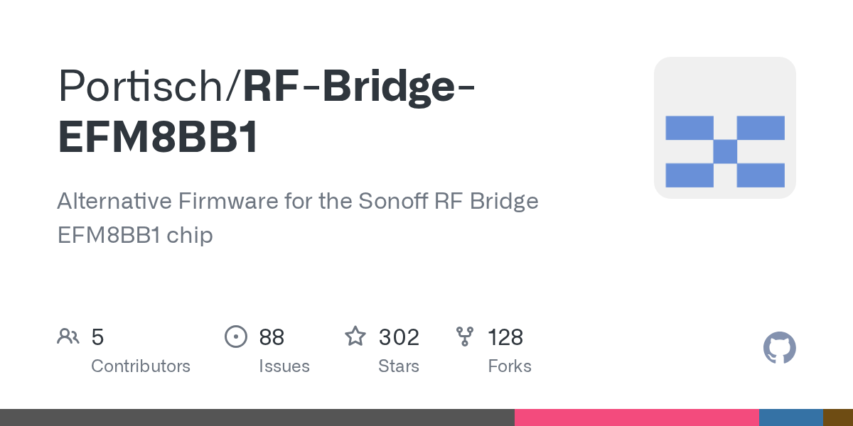Open the Issues label

[x=284, y=366]
